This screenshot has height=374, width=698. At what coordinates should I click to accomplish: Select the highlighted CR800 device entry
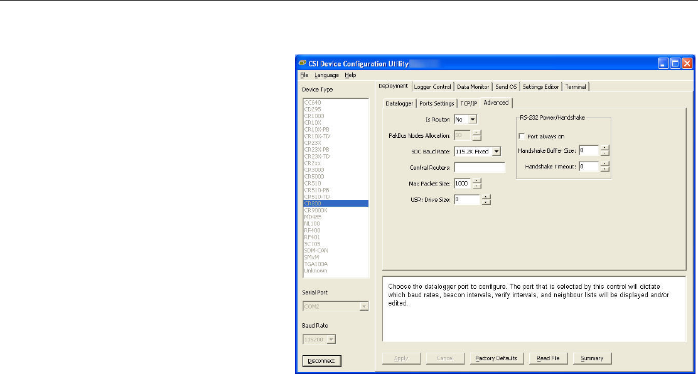click(336, 204)
